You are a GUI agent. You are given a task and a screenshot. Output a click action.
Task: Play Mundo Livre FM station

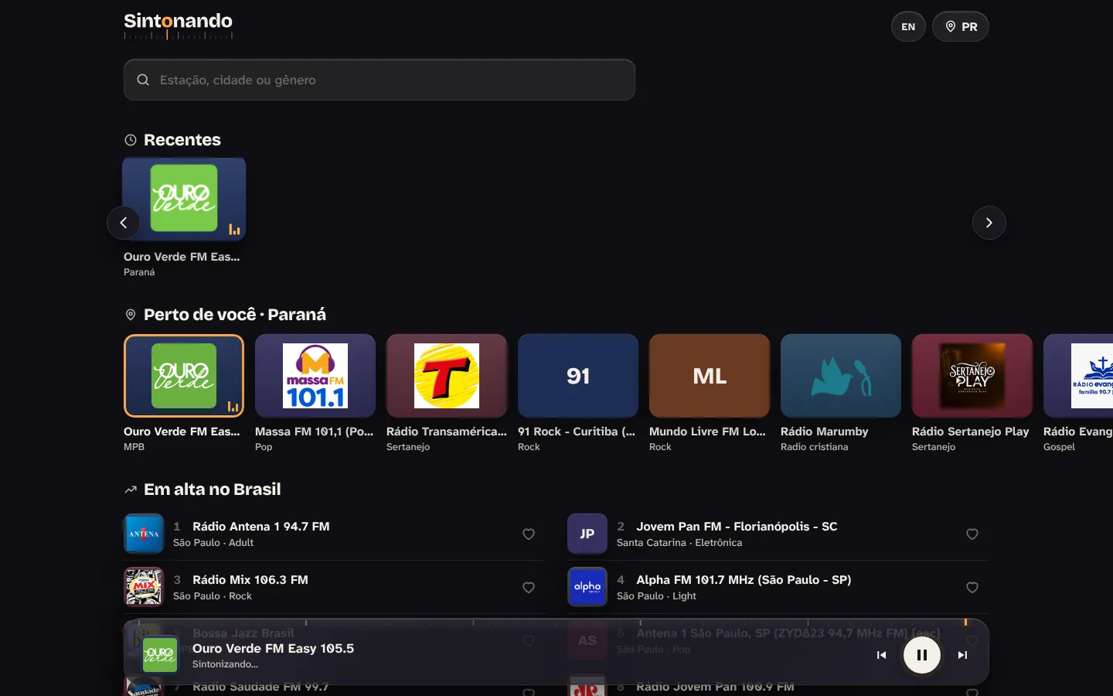pyautogui.click(x=710, y=393)
